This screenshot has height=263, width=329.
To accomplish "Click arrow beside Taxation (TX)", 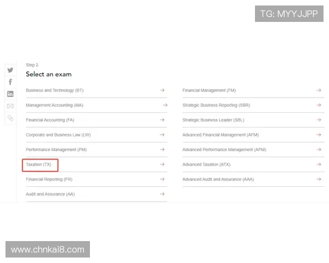I will 162,164.
